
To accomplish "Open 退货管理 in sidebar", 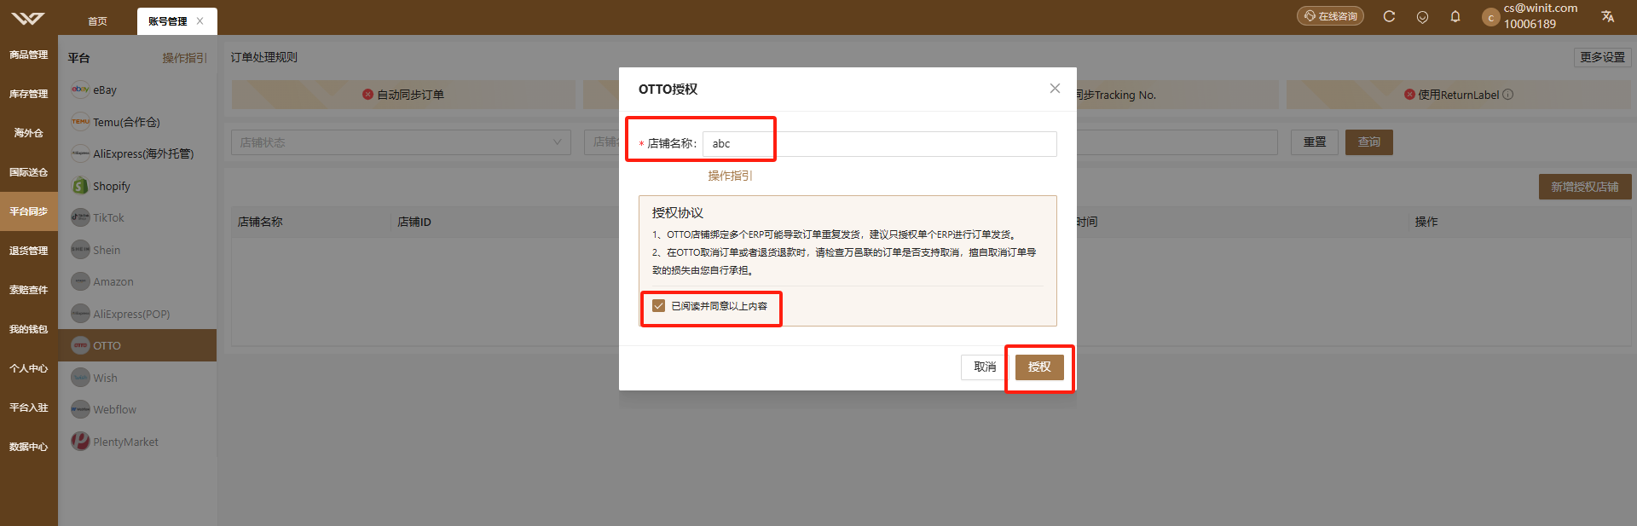I will pyautogui.click(x=29, y=251).
